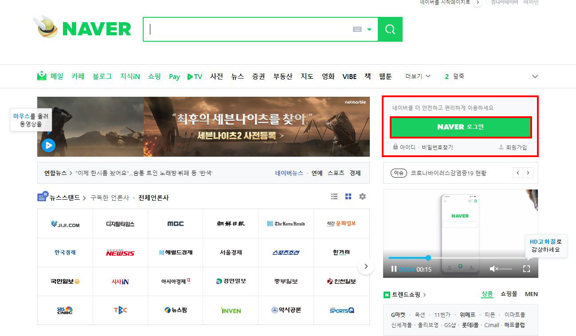576x336 pixels.
Task: Open the on-screen keyboard icon in search box
Action: 357,29
